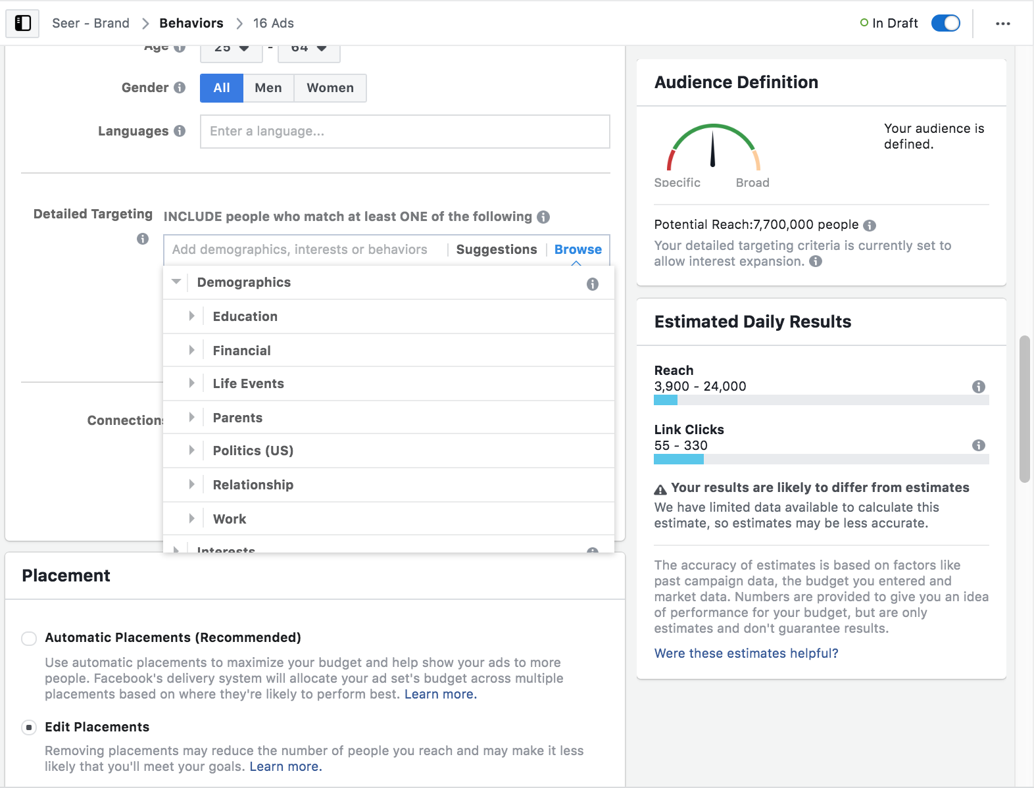Click the Potential Reach info icon
1034x788 pixels.
pos(870,226)
